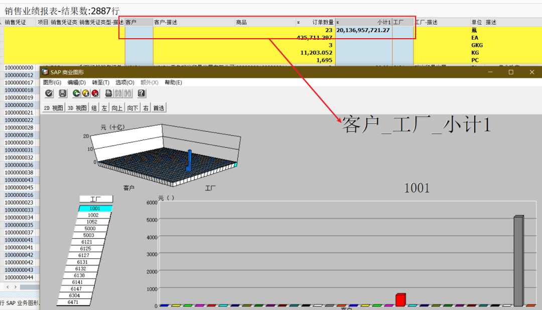
Task: Select factory 6471 in the 工厂 list
Action: coord(73,302)
